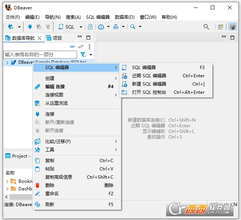The image size is (241, 220).
Task: Open the 文件(F) menu
Action: click(13, 17)
